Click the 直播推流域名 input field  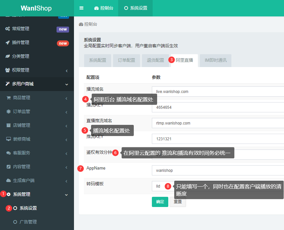pyautogui.click(x=218, y=123)
